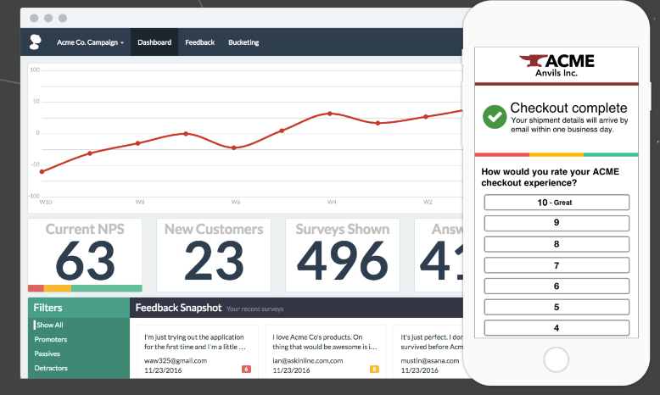The image size is (660, 395).
Task: Select rating 4 in the survey
Action: coord(557,328)
